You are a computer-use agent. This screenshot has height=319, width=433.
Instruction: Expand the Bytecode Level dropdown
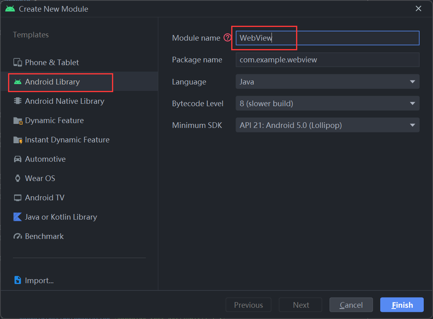pyautogui.click(x=412, y=103)
